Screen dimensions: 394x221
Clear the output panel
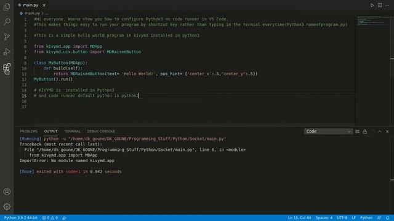pos(357,131)
